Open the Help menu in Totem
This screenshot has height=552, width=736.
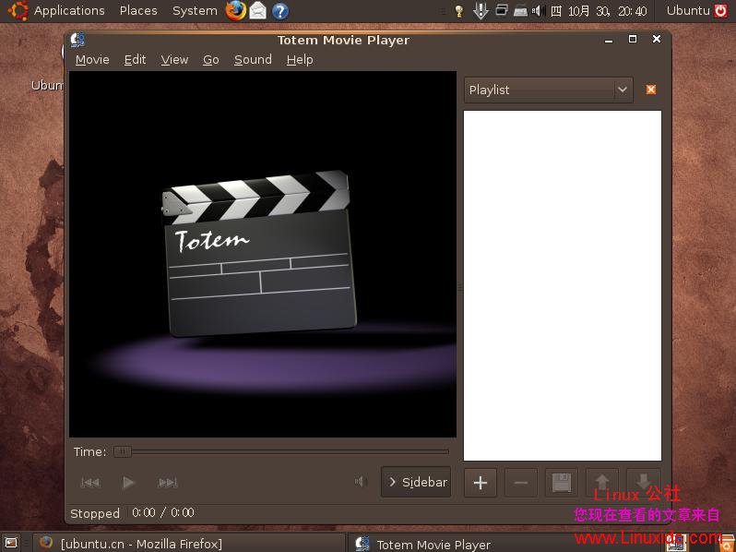point(300,60)
